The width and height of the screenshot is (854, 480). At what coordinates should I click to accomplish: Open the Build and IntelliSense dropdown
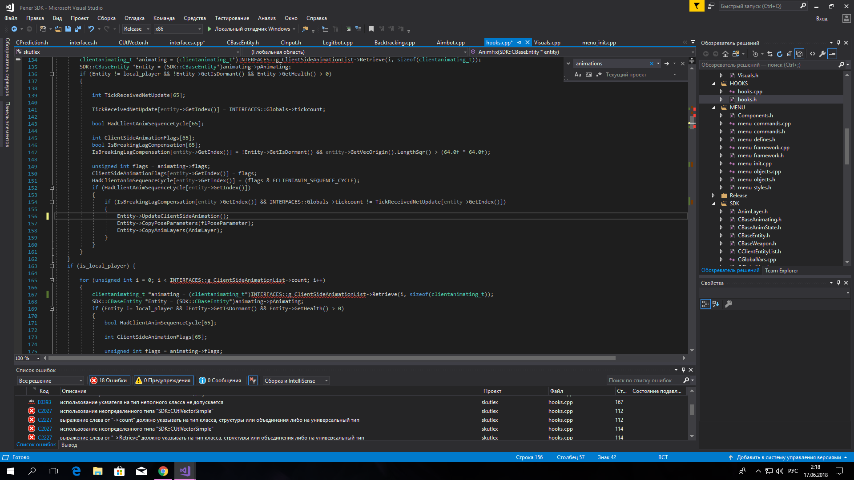pos(296,381)
